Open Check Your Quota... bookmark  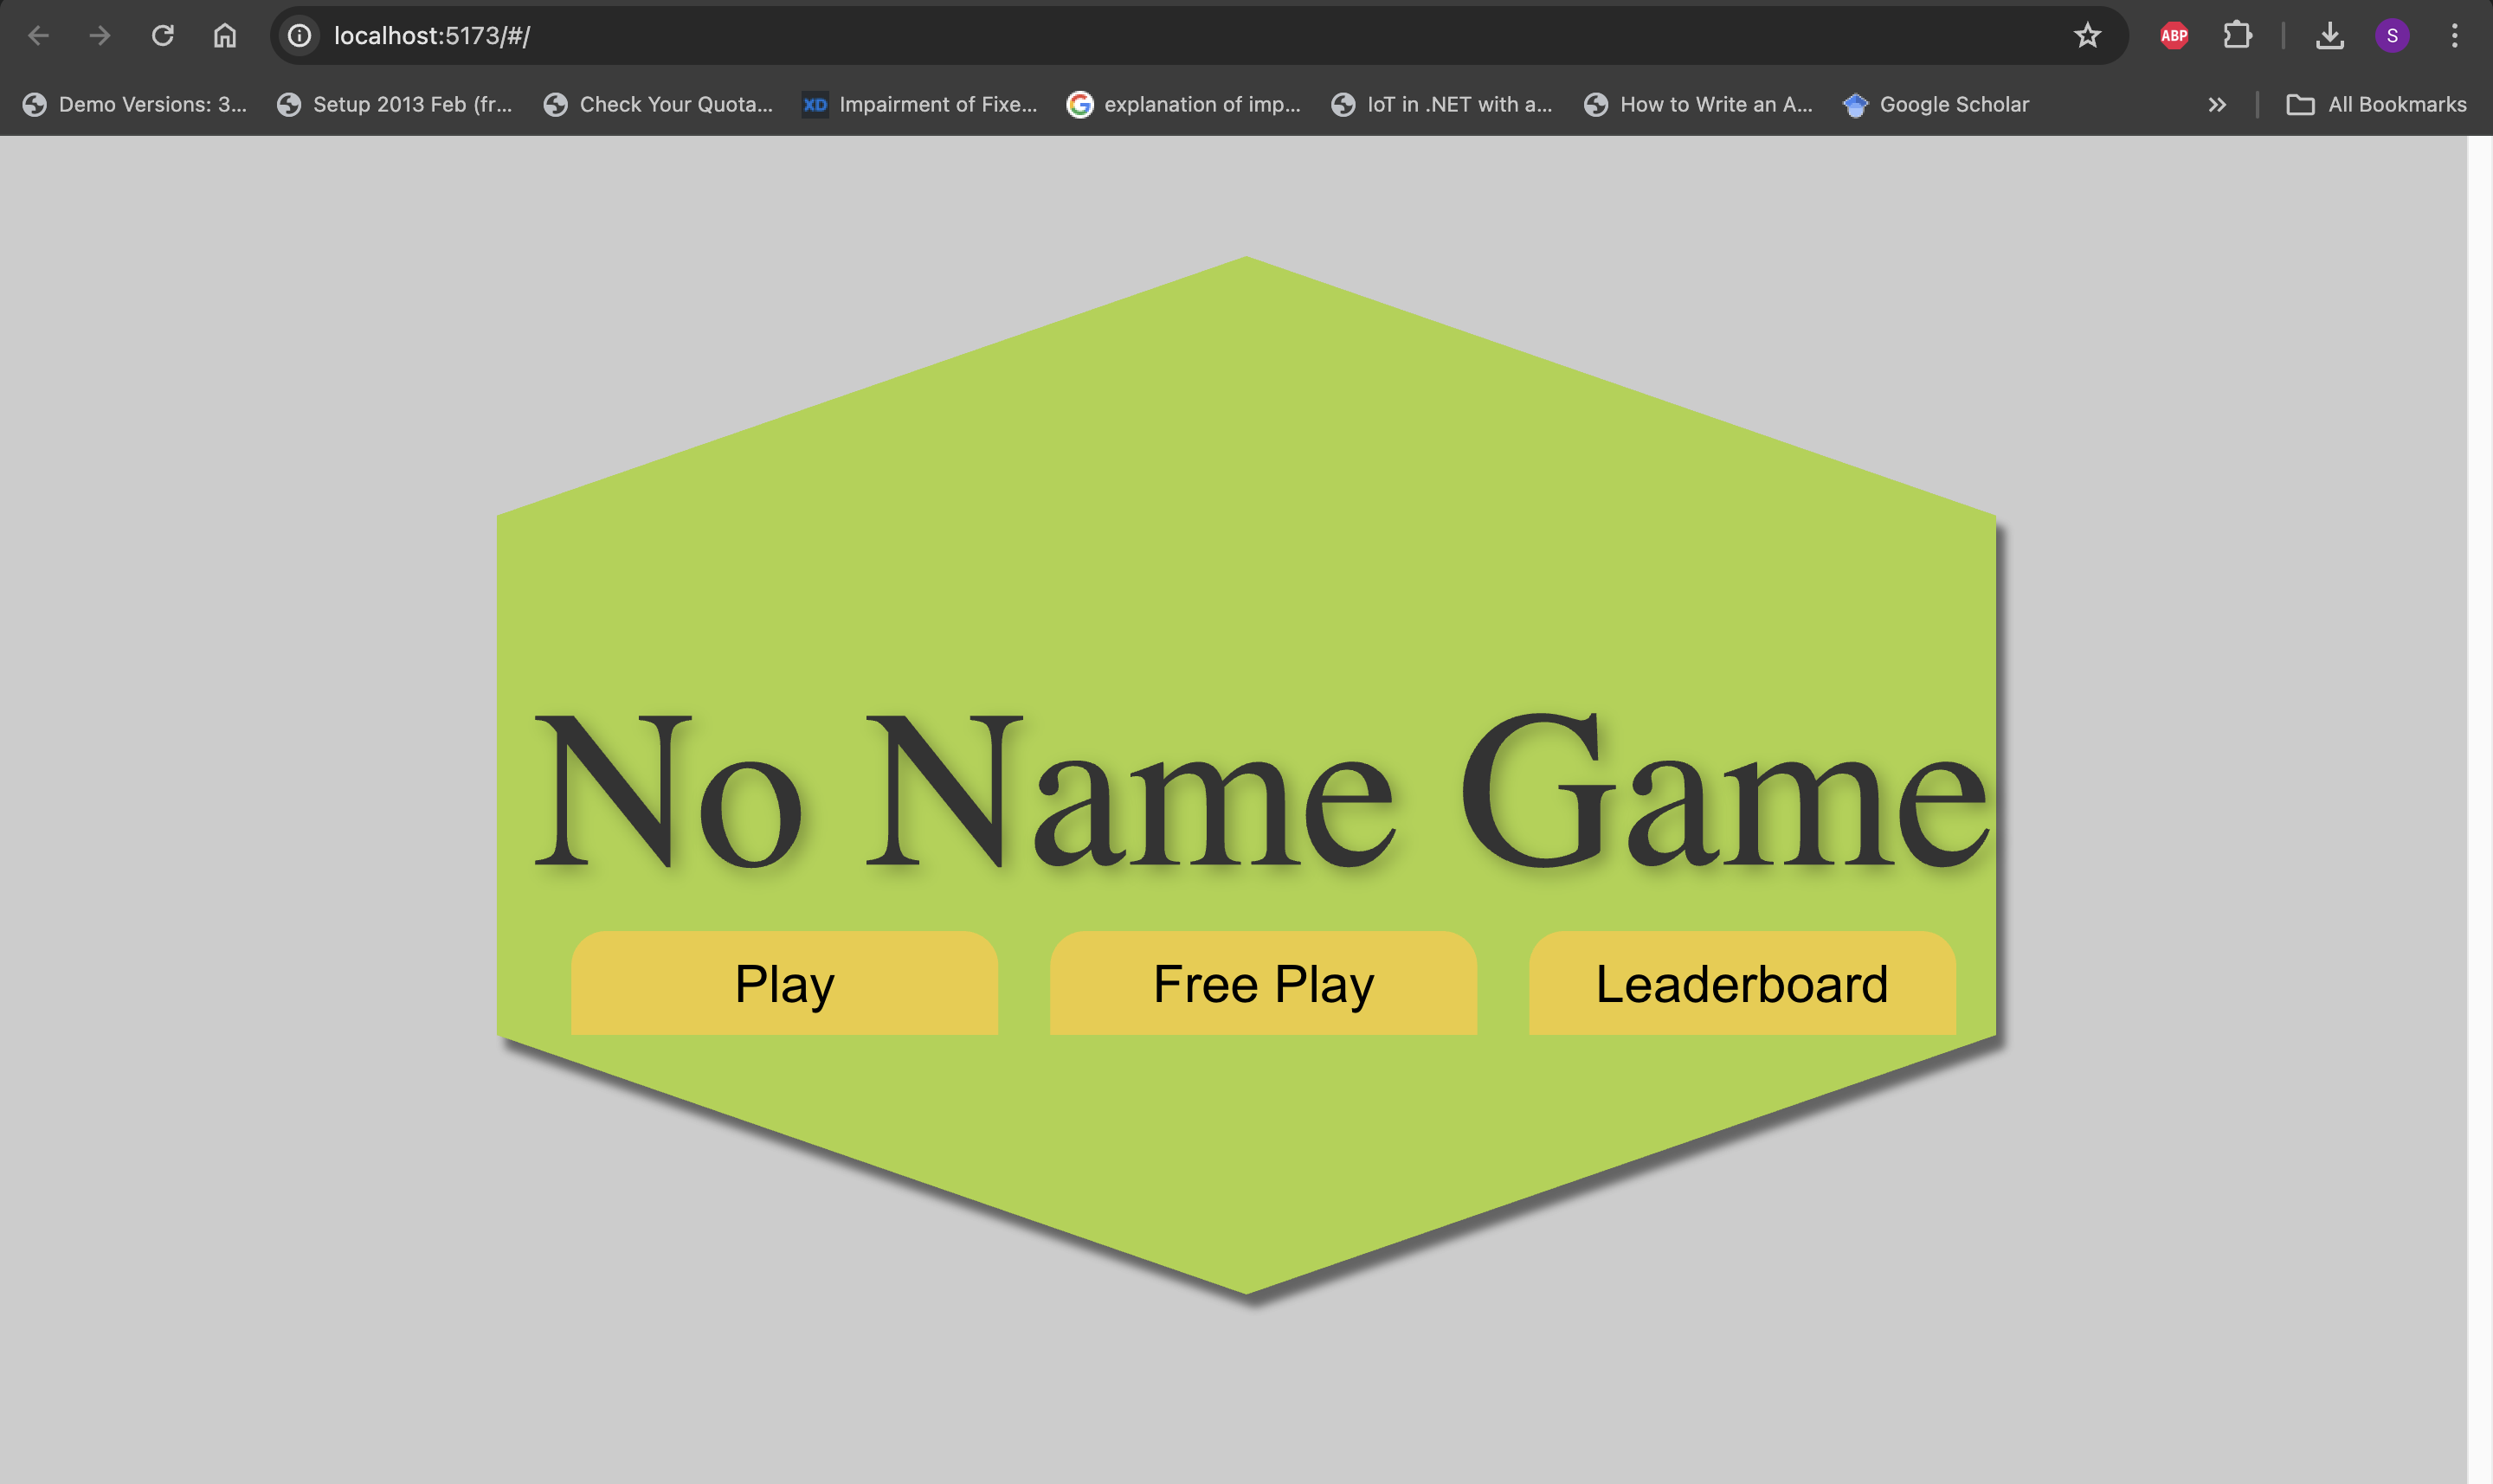click(x=658, y=104)
